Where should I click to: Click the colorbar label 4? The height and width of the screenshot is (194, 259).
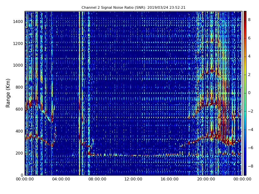click(x=249, y=56)
